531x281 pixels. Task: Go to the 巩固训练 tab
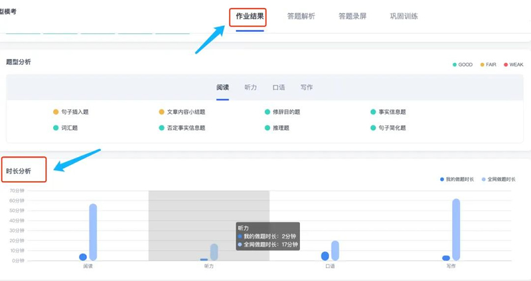(x=404, y=16)
